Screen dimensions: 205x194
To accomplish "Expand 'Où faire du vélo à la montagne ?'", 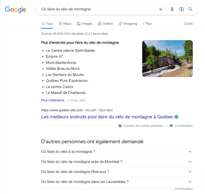I will [x=117, y=152].
